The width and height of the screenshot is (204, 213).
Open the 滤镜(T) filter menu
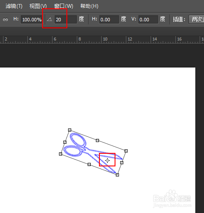[x=14, y=6]
